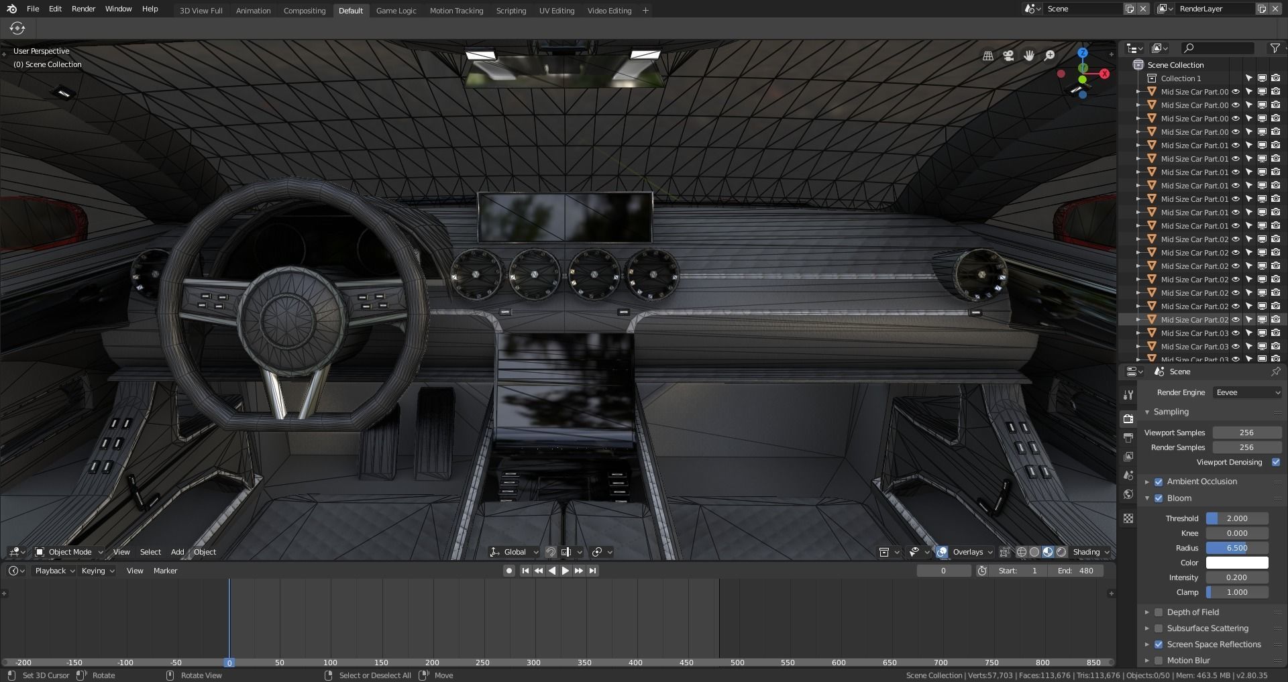This screenshot has width=1288, height=682.
Task: Open Output properties tab
Action: 1128,437
